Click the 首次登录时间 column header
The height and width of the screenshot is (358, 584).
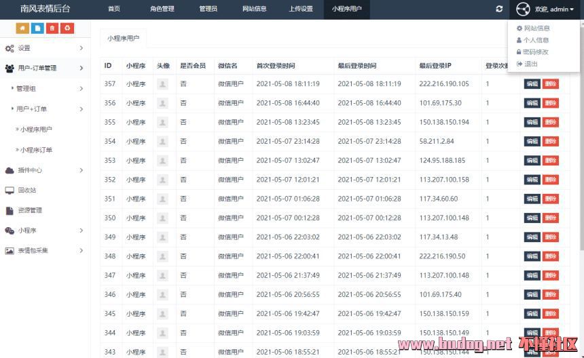(276, 66)
